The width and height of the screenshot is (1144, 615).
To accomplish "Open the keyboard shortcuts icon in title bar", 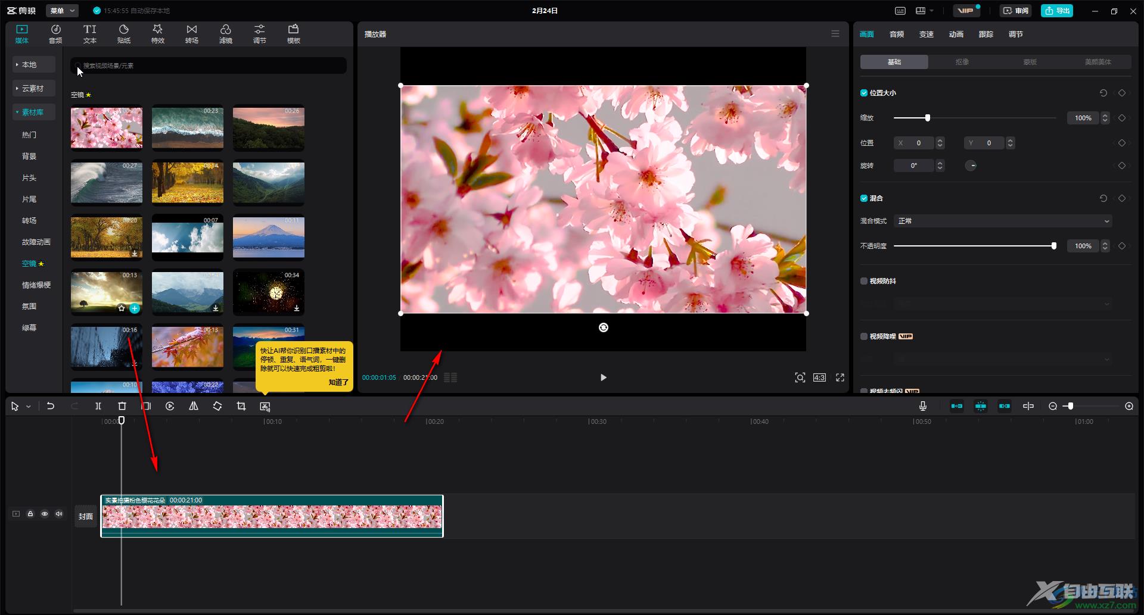I will tap(900, 11).
